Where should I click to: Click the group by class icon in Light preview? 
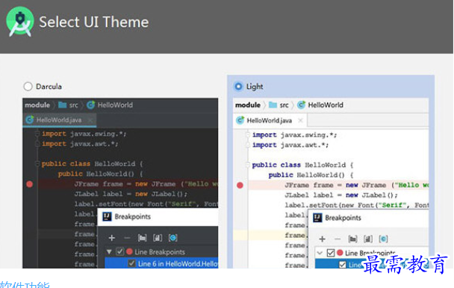coord(383,239)
